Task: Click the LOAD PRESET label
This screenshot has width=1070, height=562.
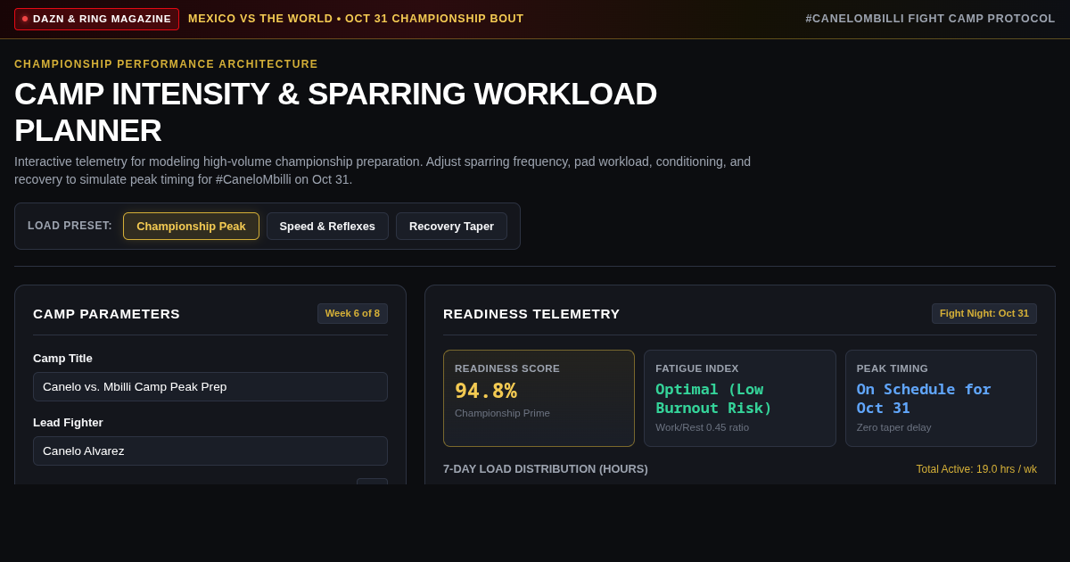Action: pos(70,226)
